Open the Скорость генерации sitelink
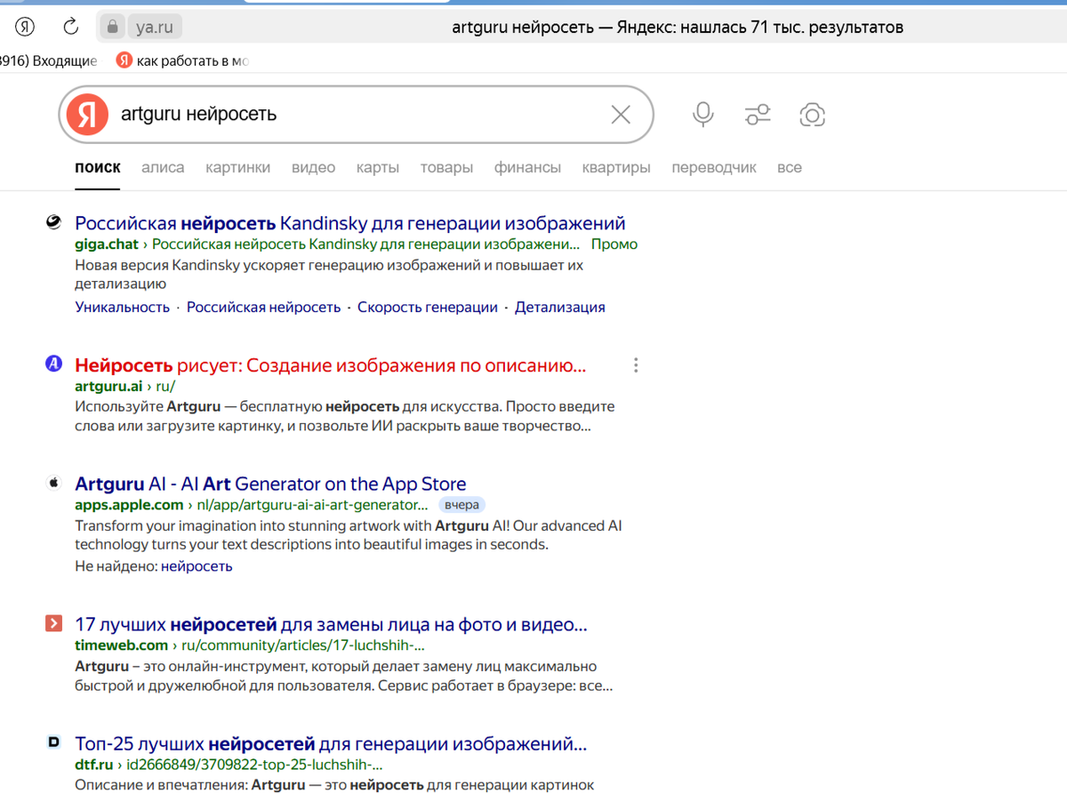 pos(428,307)
